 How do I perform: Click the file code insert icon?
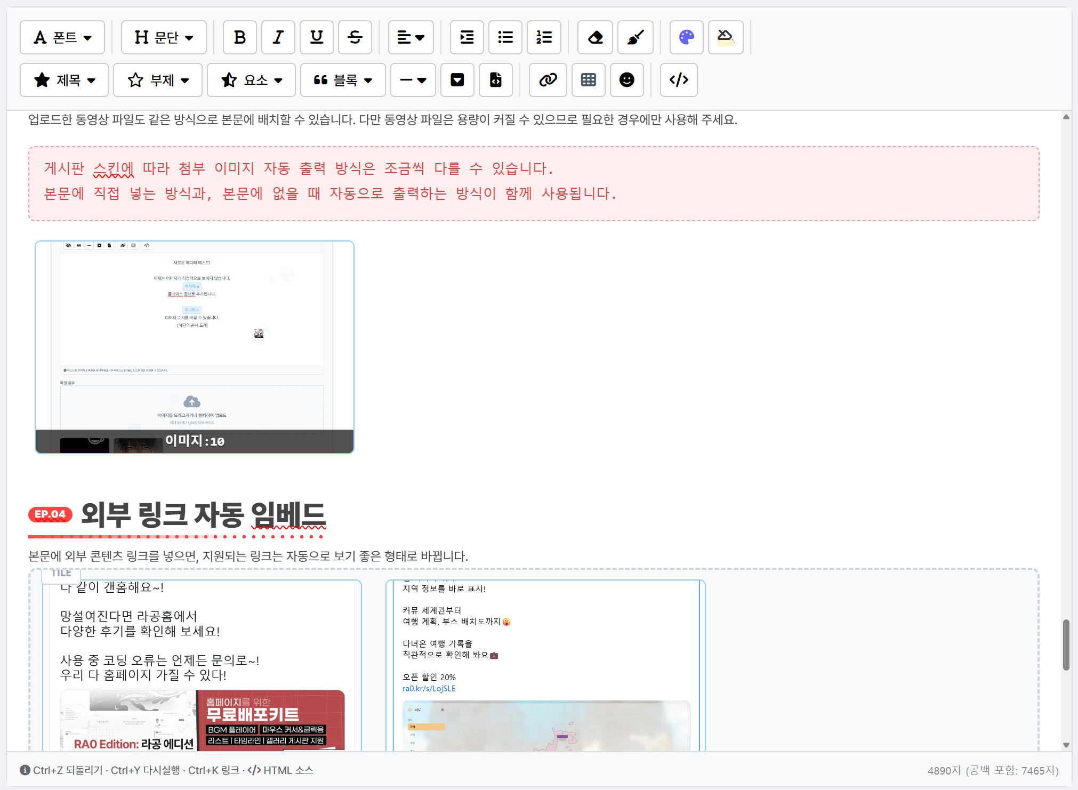[x=496, y=80]
